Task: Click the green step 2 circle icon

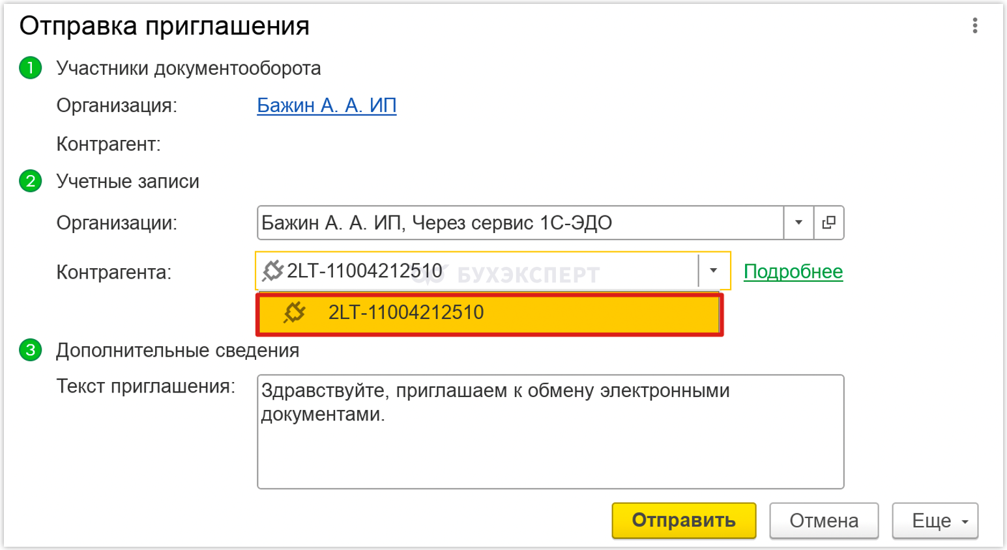Action: pyautogui.click(x=31, y=181)
